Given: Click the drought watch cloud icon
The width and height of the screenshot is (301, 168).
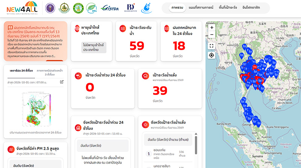Looking at the screenshot, I should (145, 76).
